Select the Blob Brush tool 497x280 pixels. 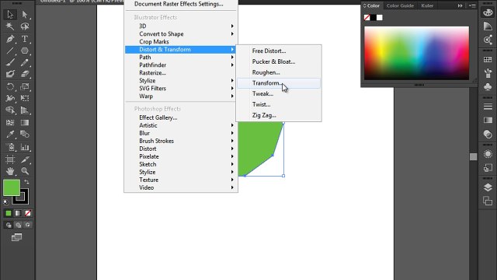pyautogui.click(x=10, y=75)
